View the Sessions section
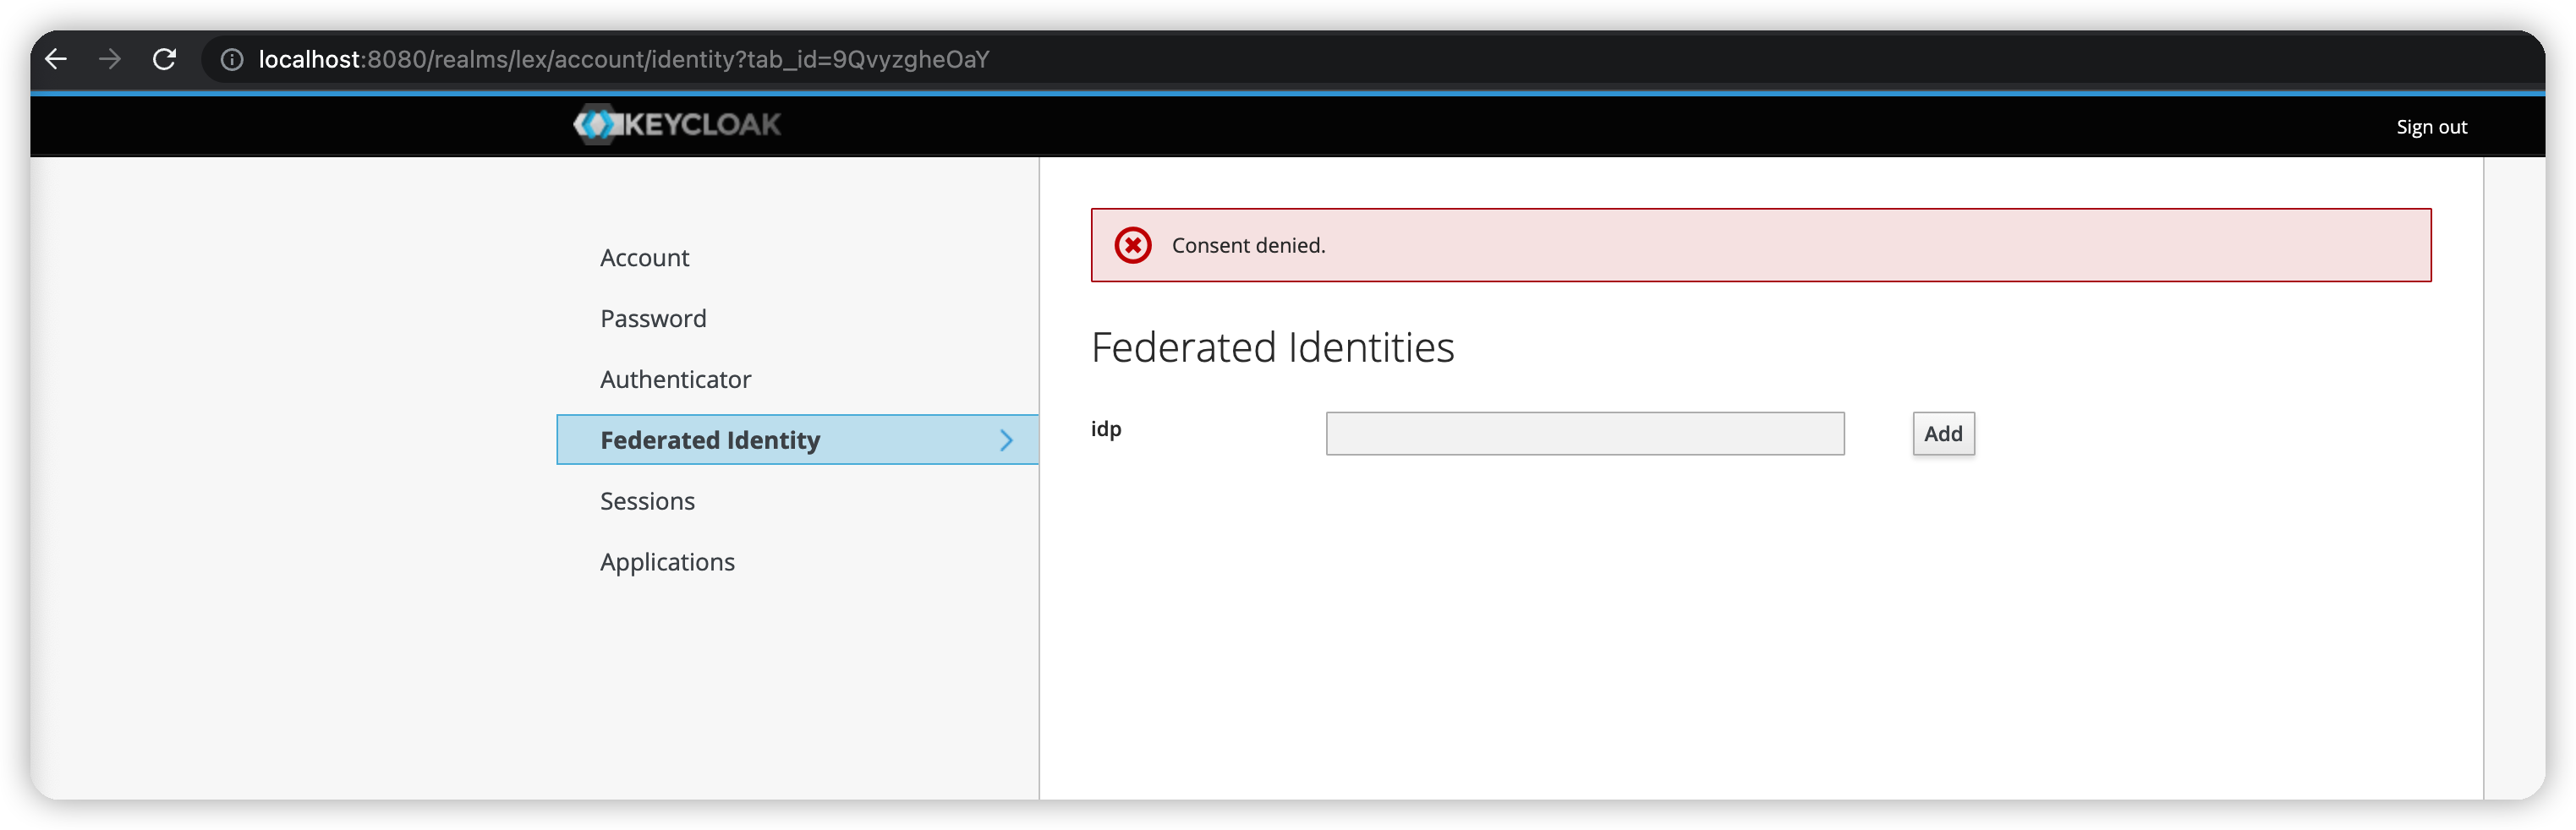Image resolution: width=2576 pixels, height=830 pixels. click(647, 501)
